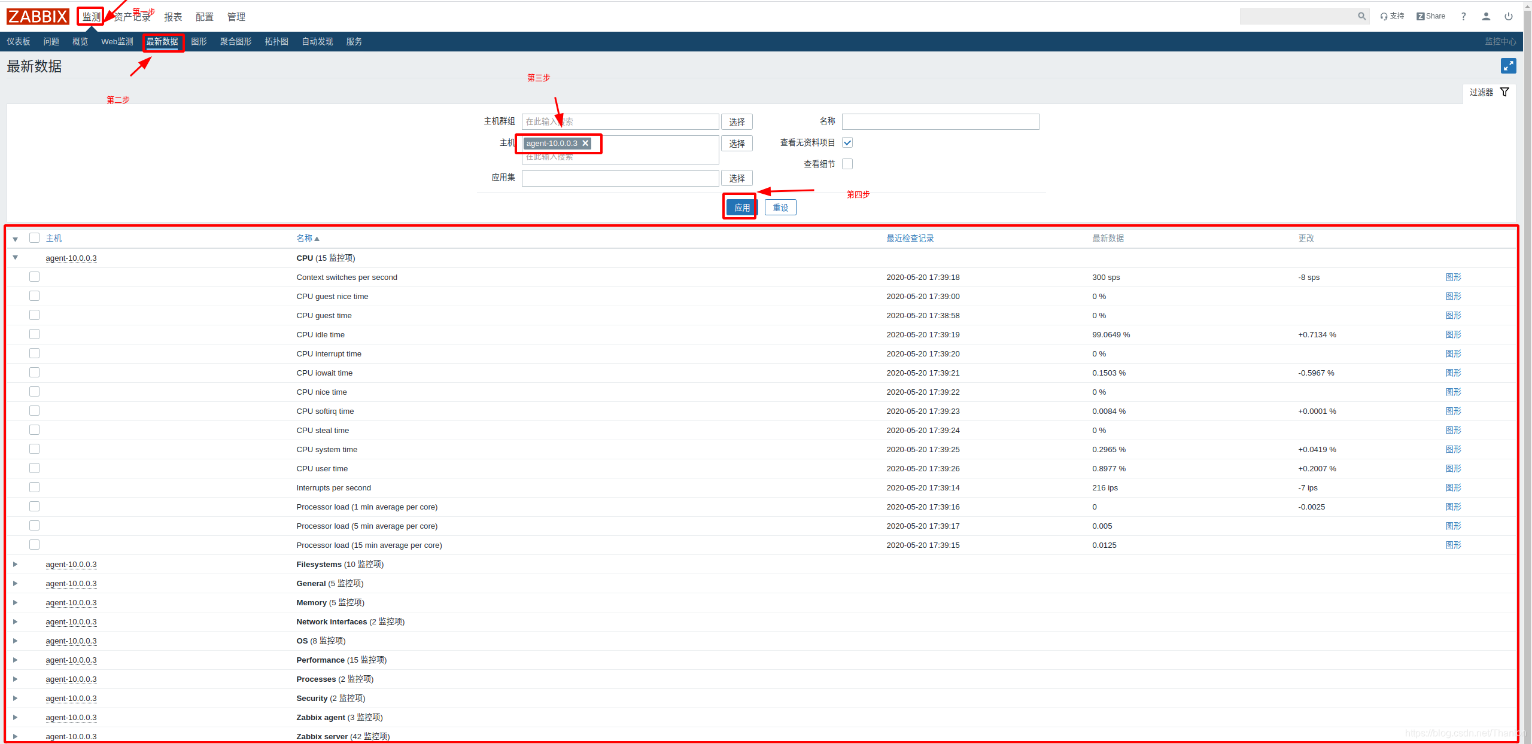Open 图形 link for CPU user time
Screen dimensions: 1532x744
1453,468
